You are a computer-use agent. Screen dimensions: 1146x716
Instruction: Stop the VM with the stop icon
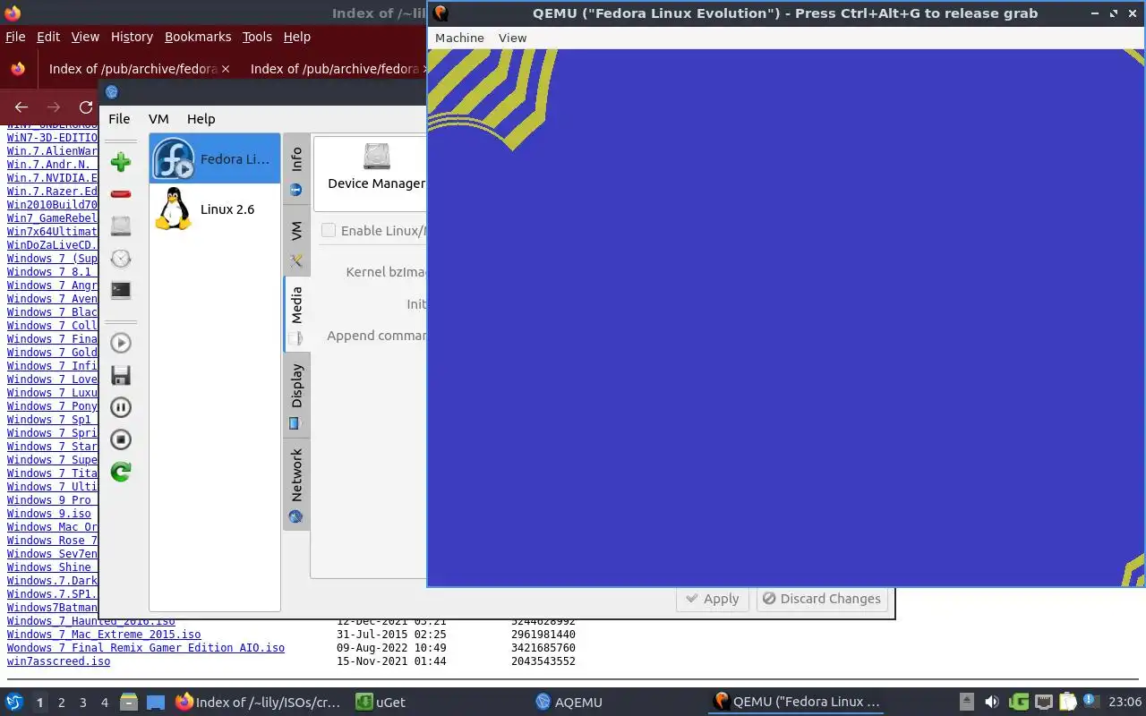pos(121,439)
